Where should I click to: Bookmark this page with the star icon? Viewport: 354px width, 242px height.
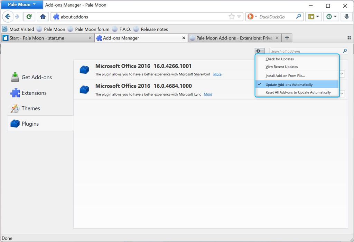231,17
